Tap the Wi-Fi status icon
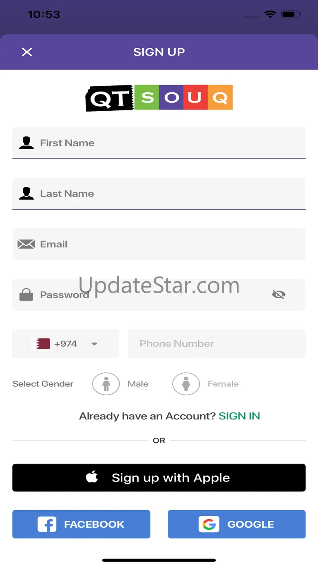This screenshot has width=318, height=567. (x=270, y=14)
